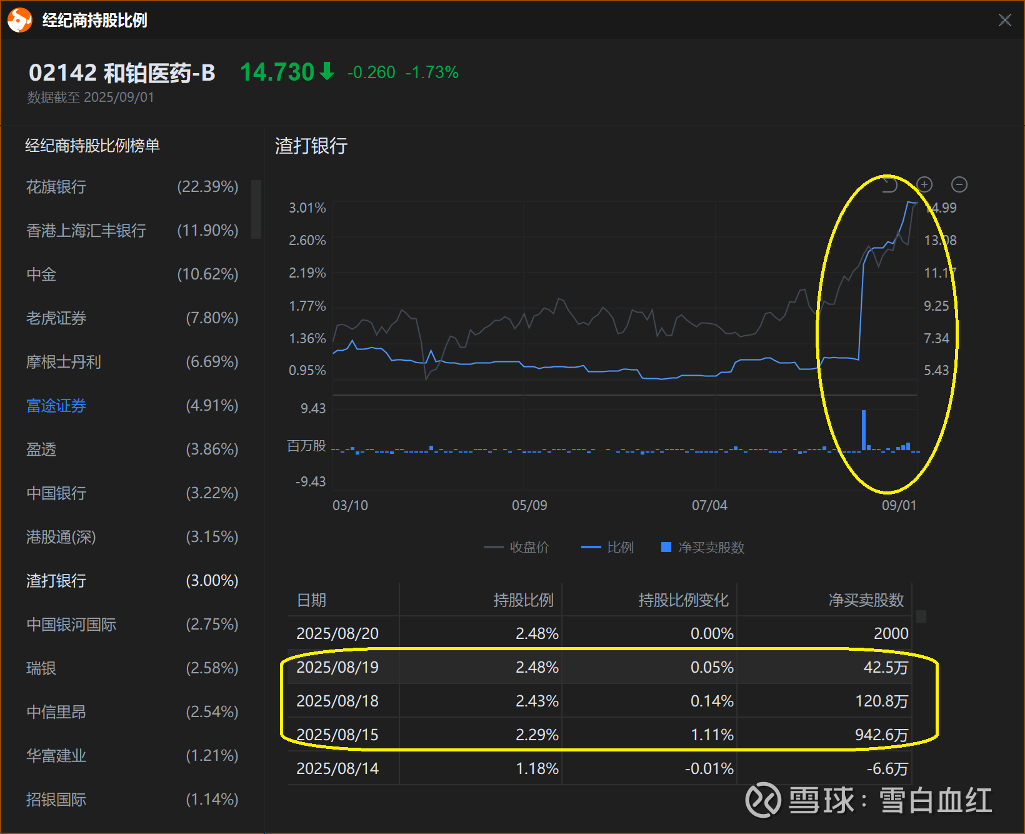The image size is (1025, 834).
Task: Click the 2025/08/15 date cell
Action: click(x=337, y=735)
